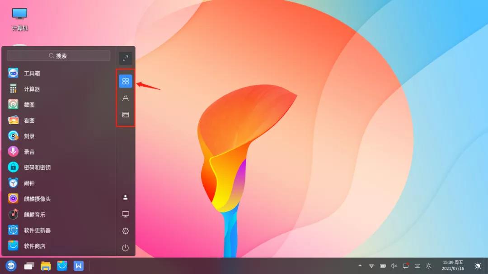488x274 pixels.
Task: Launch 刻录 disc burner app
Action: click(x=29, y=136)
